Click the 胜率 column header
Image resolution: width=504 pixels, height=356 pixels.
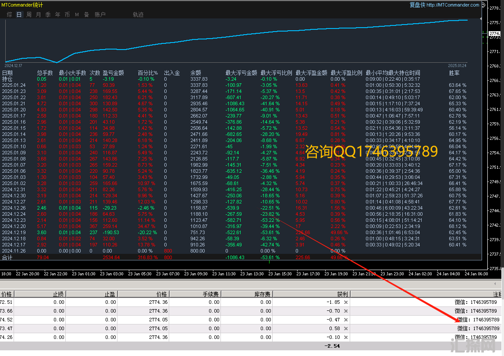[x=454, y=73]
